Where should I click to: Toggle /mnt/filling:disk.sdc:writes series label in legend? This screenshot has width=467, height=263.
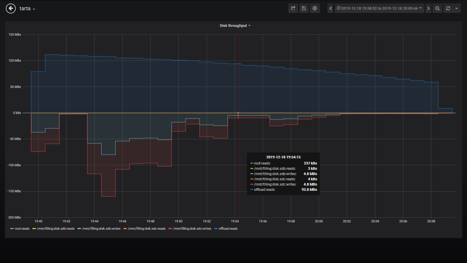click(192, 229)
